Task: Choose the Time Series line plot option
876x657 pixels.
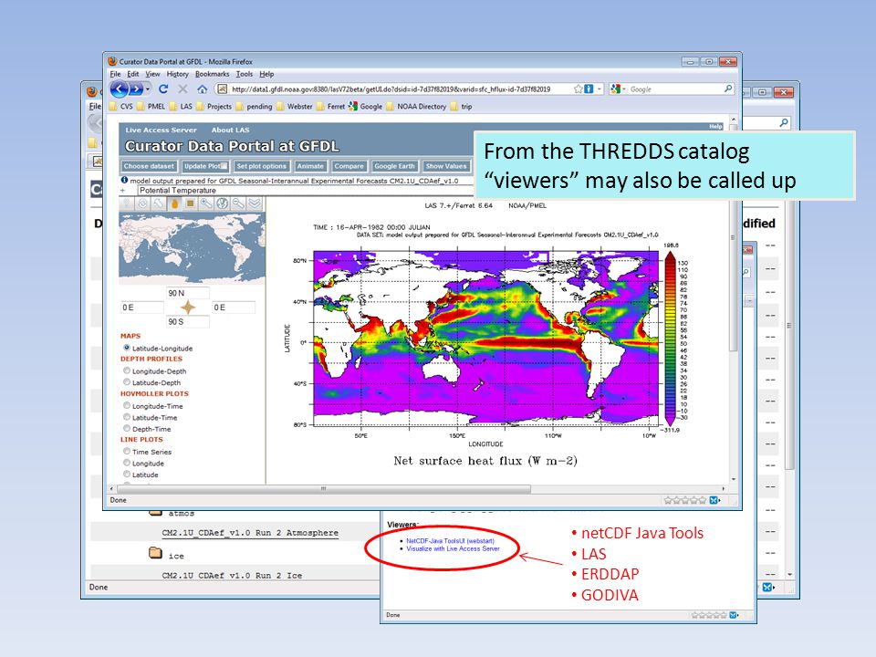Action: point(127,452)
